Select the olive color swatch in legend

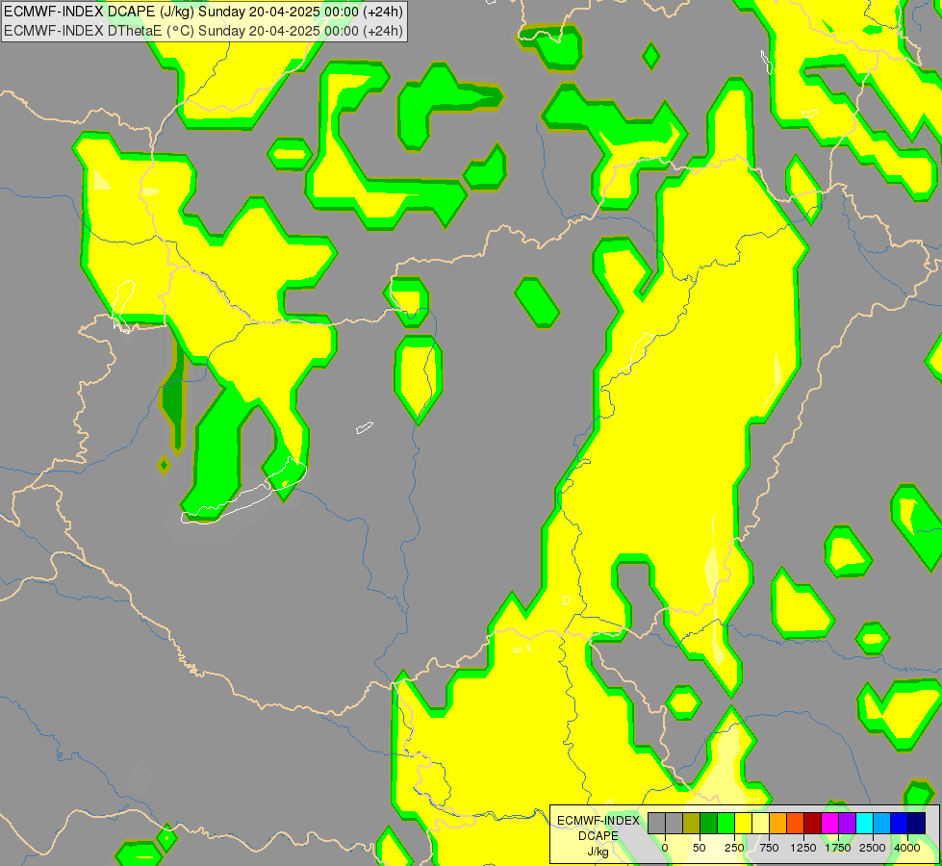[692, 823]
